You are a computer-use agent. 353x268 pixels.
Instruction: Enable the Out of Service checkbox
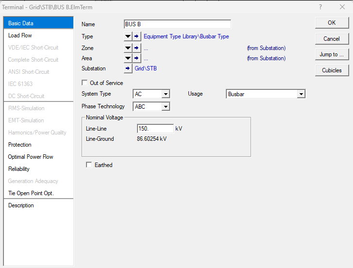(85, 83)
